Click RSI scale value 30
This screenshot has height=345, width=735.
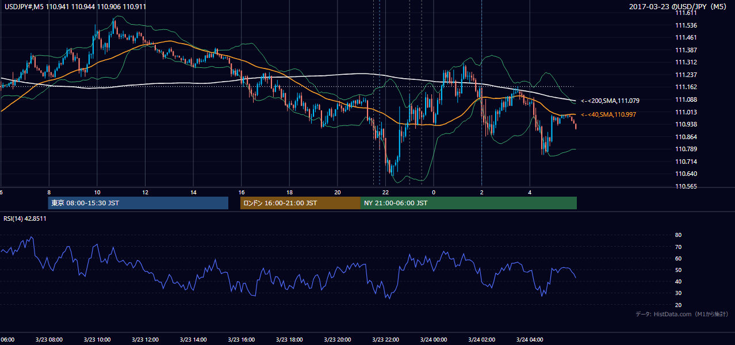pyautogui.click(x=679, y=293)
